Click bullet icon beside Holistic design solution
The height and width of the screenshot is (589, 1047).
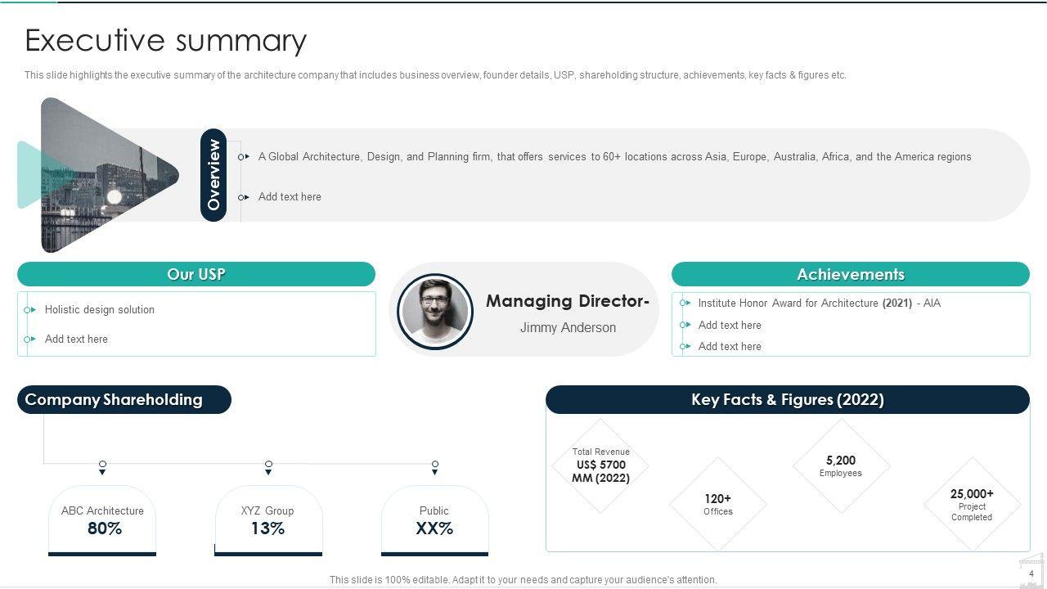point(29,310)
